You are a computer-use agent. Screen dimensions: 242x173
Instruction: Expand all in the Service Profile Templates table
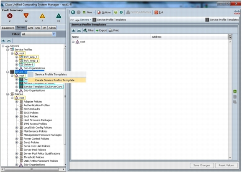[74, 30]
